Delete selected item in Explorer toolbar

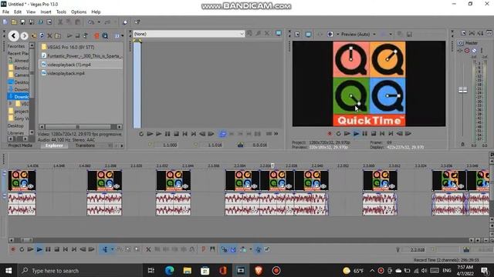pos(49,36)
